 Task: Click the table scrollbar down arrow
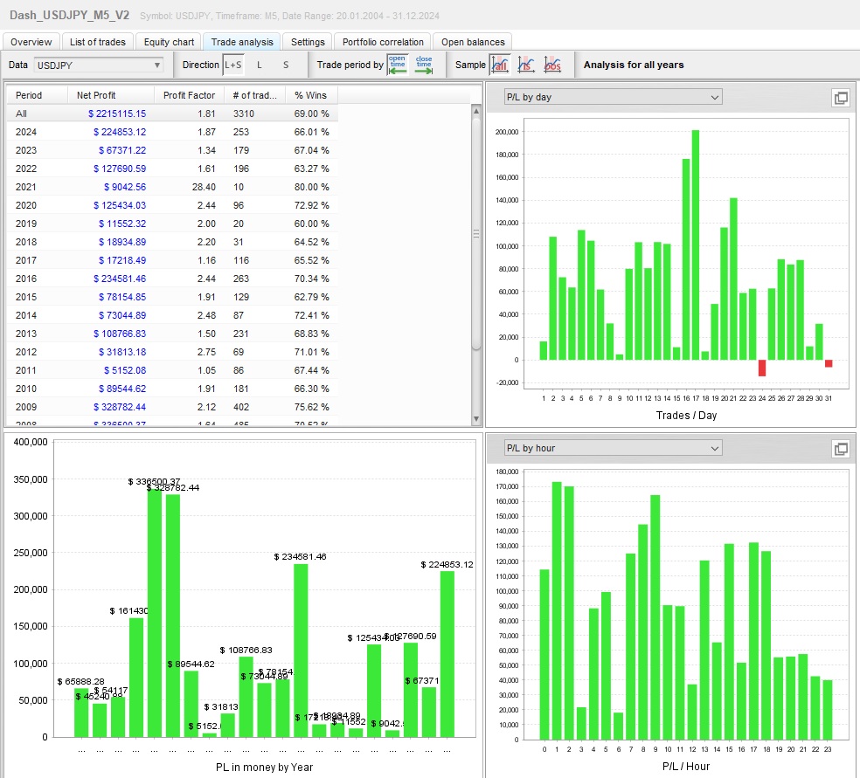(x=476, y=420)
